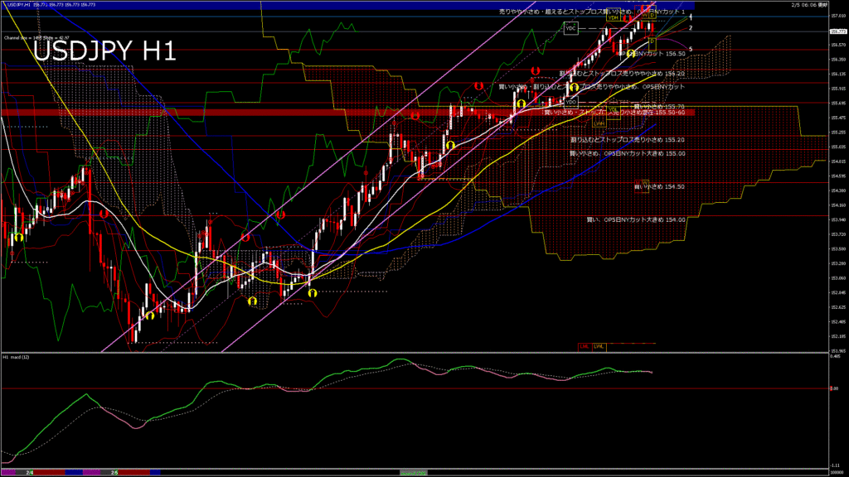This screenshot has height=477, width=849.
Task: Select the yellow arrow marker beside 156.50 label
Action: point(631,53)
